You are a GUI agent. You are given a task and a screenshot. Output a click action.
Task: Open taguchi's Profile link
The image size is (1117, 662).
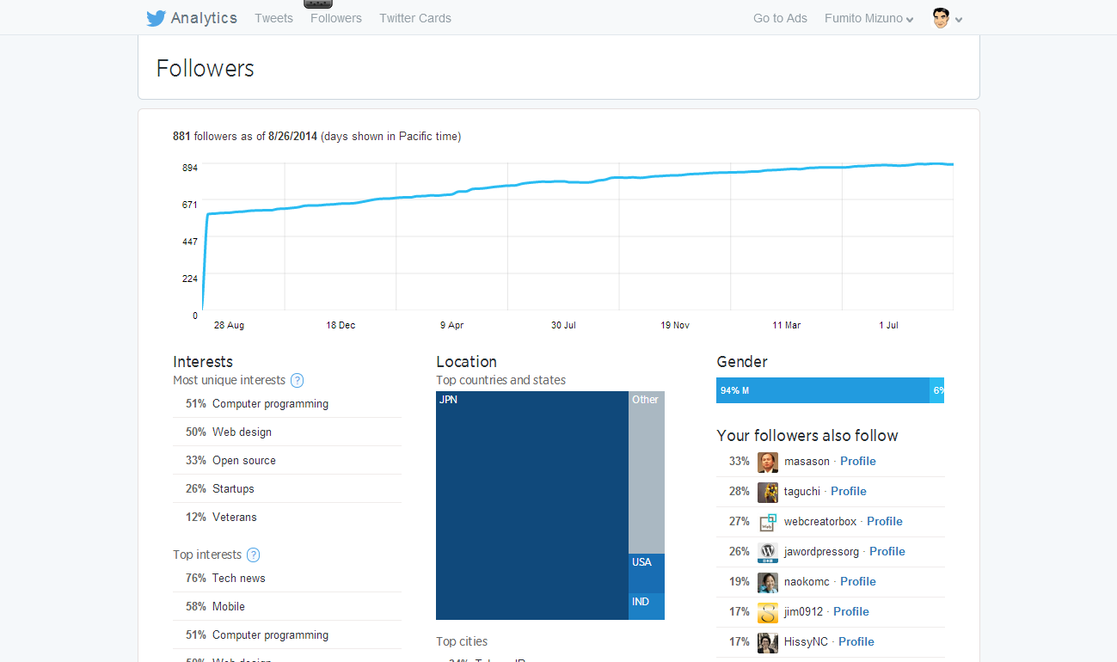tap(849, 492)
